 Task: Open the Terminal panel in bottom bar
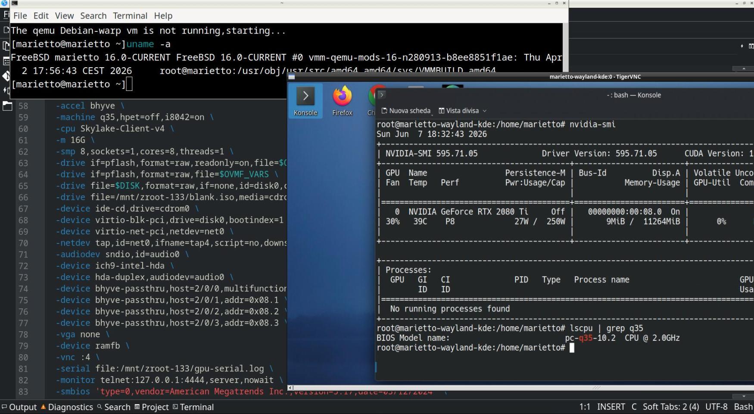pos(193,407)
